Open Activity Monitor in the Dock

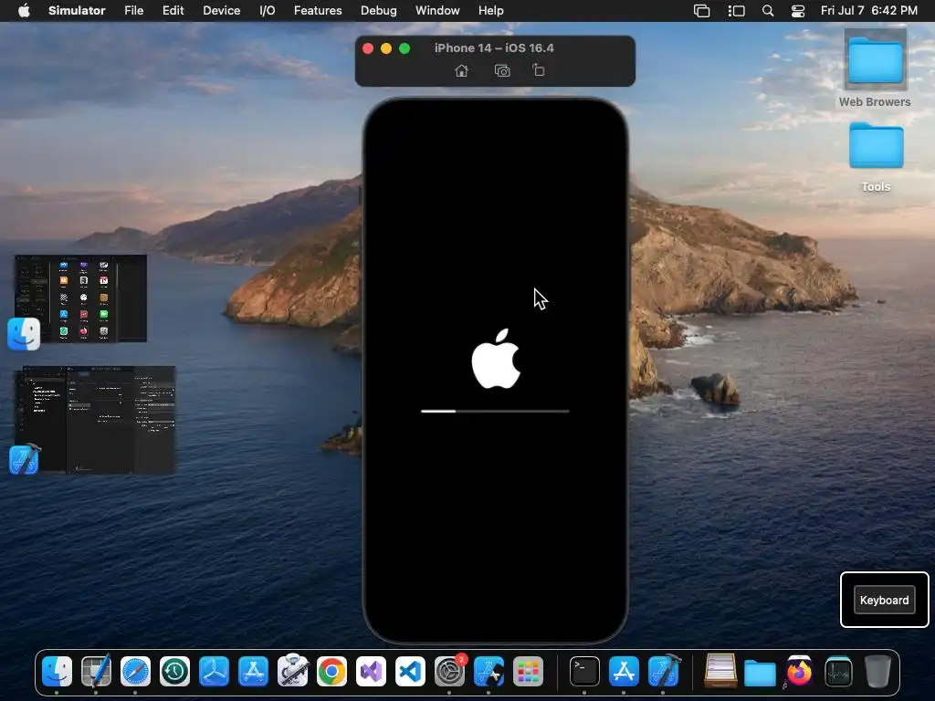pos(838,672)
